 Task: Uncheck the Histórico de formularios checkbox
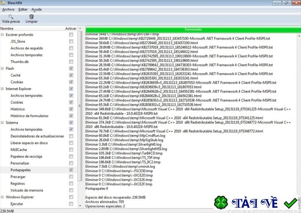click(x=71, y=116)
